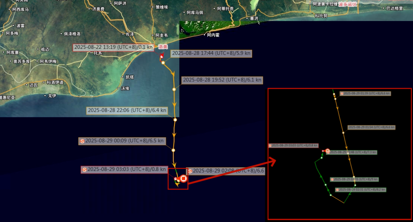This screenshot has width=413, height=222.
Task: Select the track point for 00:09
Action: [173, 150]
